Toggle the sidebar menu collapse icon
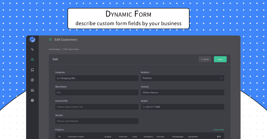The width and height of the screenshot is (267, 139). pyautogui.click(x=50, y=39)
